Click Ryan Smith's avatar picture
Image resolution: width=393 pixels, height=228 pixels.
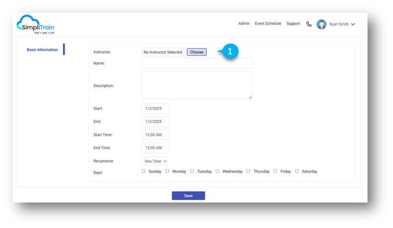[321, 24]
